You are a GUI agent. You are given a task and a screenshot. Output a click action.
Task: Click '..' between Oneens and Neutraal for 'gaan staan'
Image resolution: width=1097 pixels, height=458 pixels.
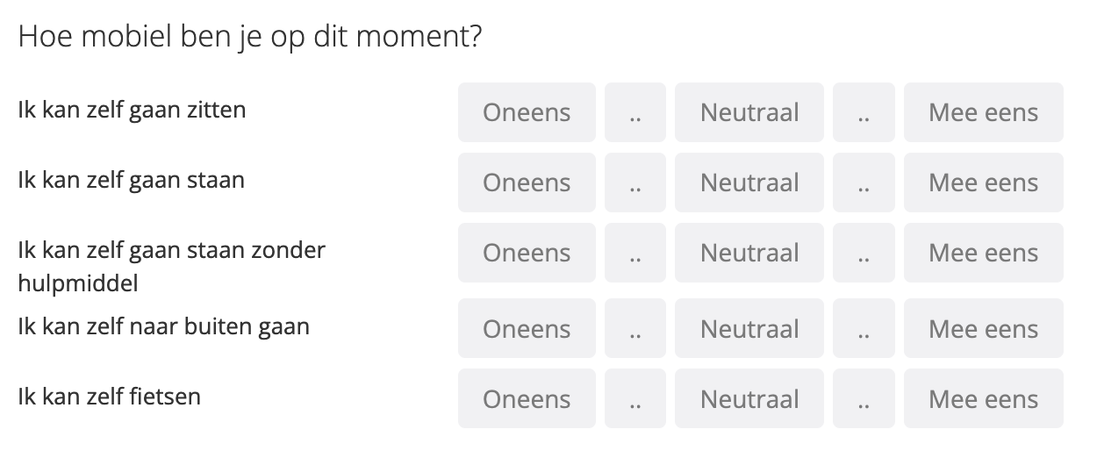tap(635, 182)
